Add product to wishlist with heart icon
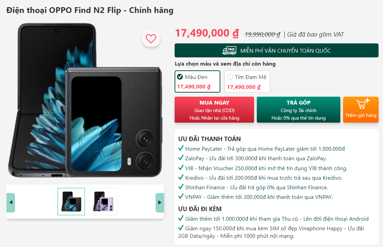383x247 pixels. point(151,38)
